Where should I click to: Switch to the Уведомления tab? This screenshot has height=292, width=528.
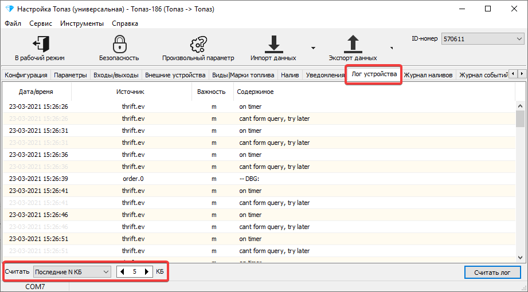(x=324, y=75)
